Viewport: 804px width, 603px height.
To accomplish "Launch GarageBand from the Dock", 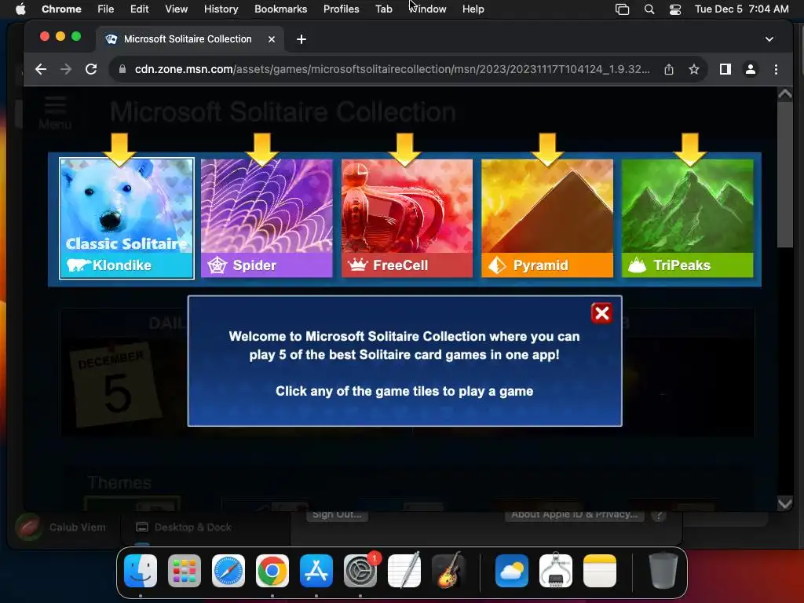I will pos(448,570).
